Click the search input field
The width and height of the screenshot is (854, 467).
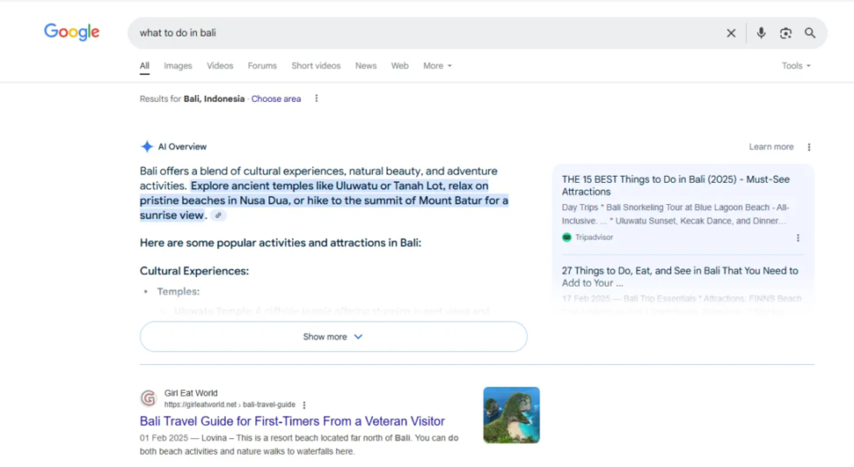point(425,33)
